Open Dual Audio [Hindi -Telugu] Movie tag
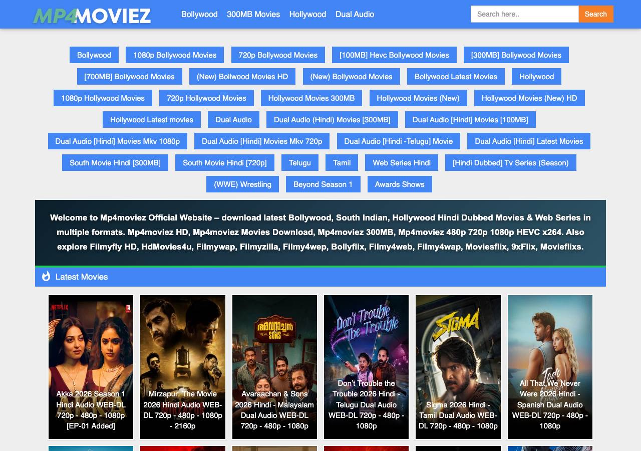The image size is (641, 451). tap(399, 141)
